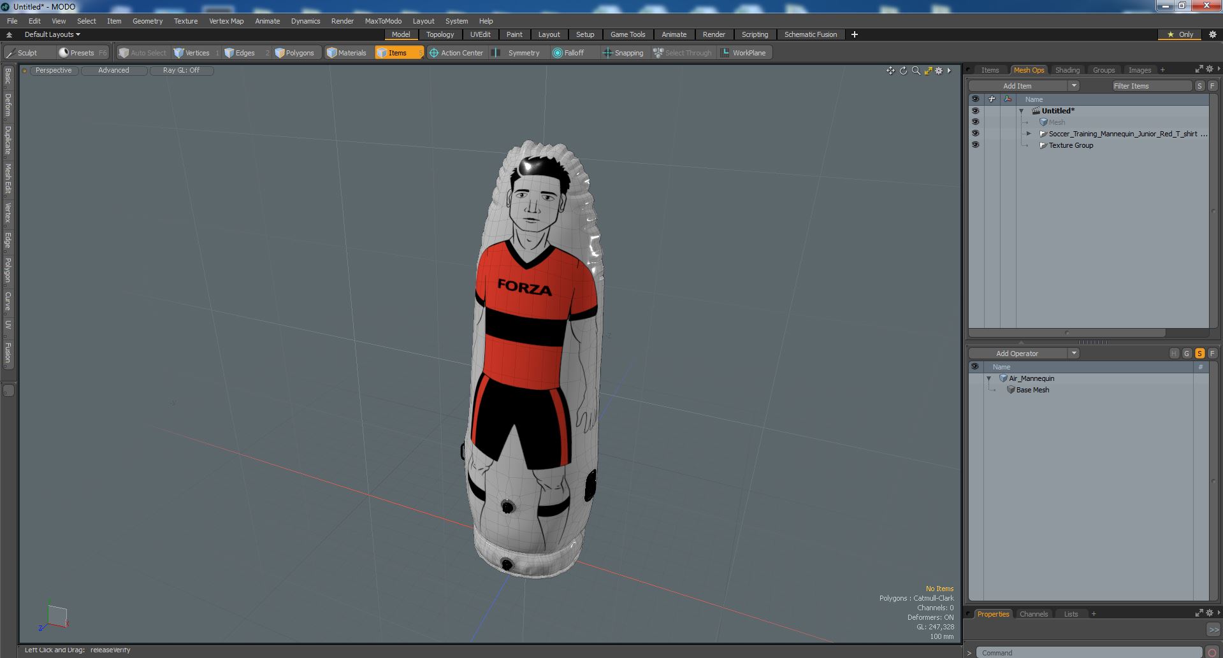The width and height of the screenshot is (1223, 658).
Task: Open the Geometry menu
Action: [x=147, y=21]
